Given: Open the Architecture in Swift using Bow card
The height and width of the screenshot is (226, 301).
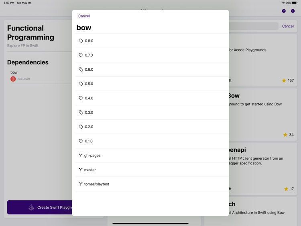Looking at the screenshot, I should 263,211.
